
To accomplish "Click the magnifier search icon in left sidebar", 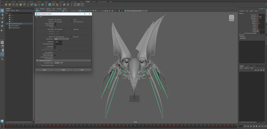I will [2, 59].
